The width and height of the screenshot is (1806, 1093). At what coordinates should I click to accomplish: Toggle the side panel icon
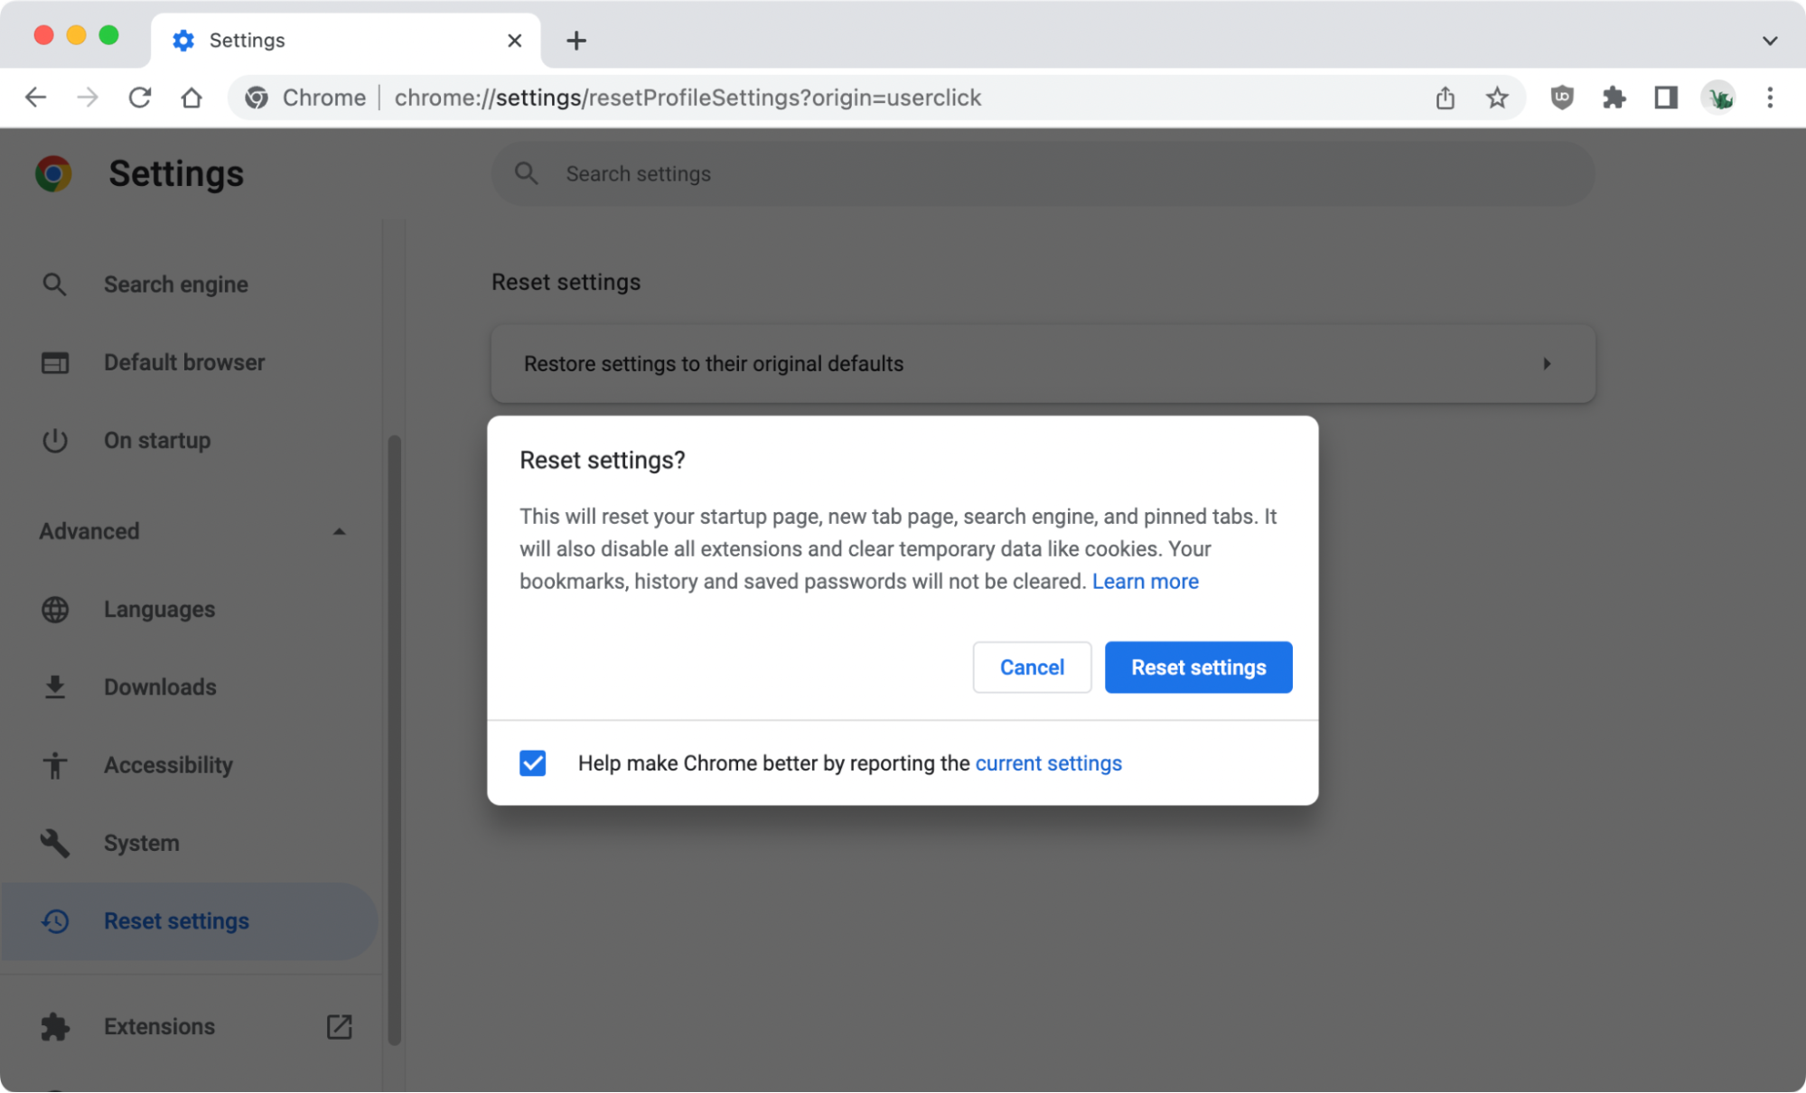pos(1666,98)
